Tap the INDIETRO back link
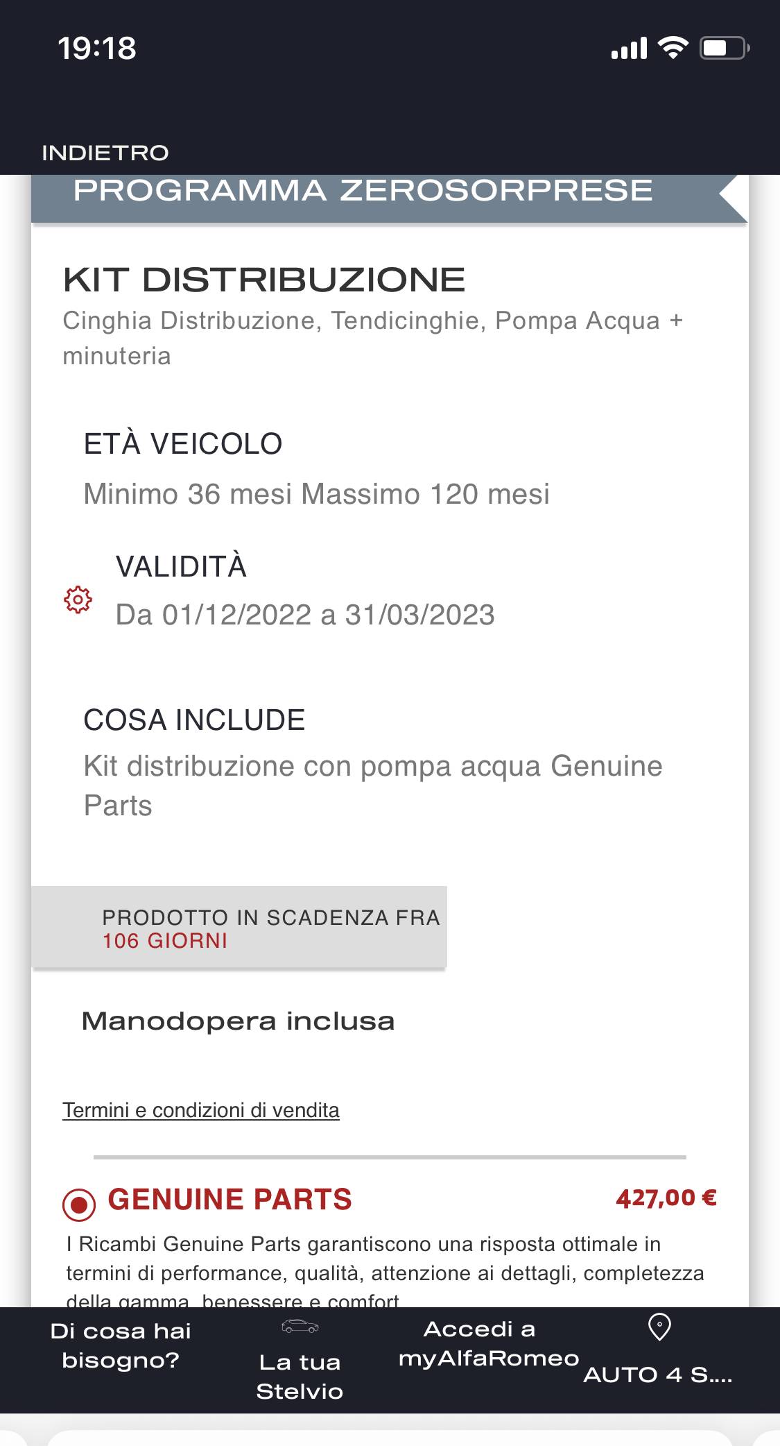Image resolution: width=780 pixels, height=1446 pixels. (x=105, y=153)
